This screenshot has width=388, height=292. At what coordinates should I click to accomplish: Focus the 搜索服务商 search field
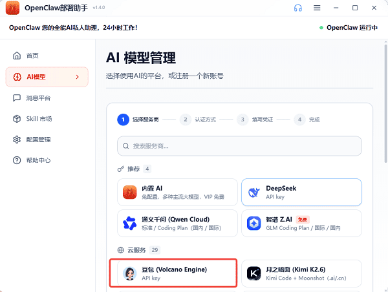pos(239,146)
